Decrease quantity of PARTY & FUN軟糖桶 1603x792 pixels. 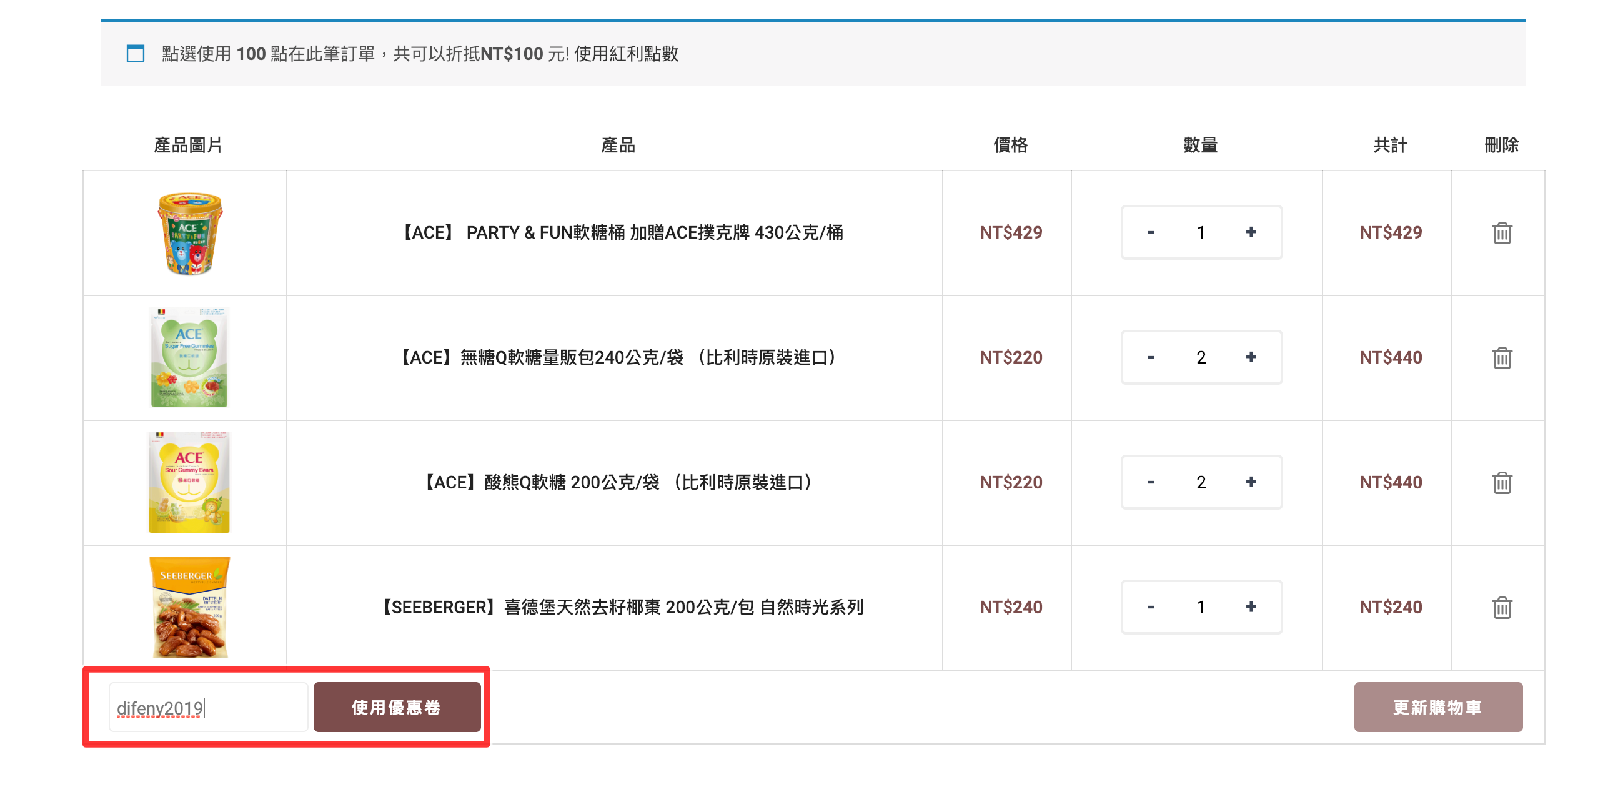pos(1151,232)
